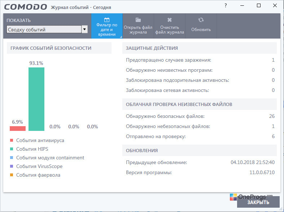Image resolution: width=284 pixels, height=212 pixels.
Task: Close the log window with ЗАКРЫТЬ
Action: [258, 202]
